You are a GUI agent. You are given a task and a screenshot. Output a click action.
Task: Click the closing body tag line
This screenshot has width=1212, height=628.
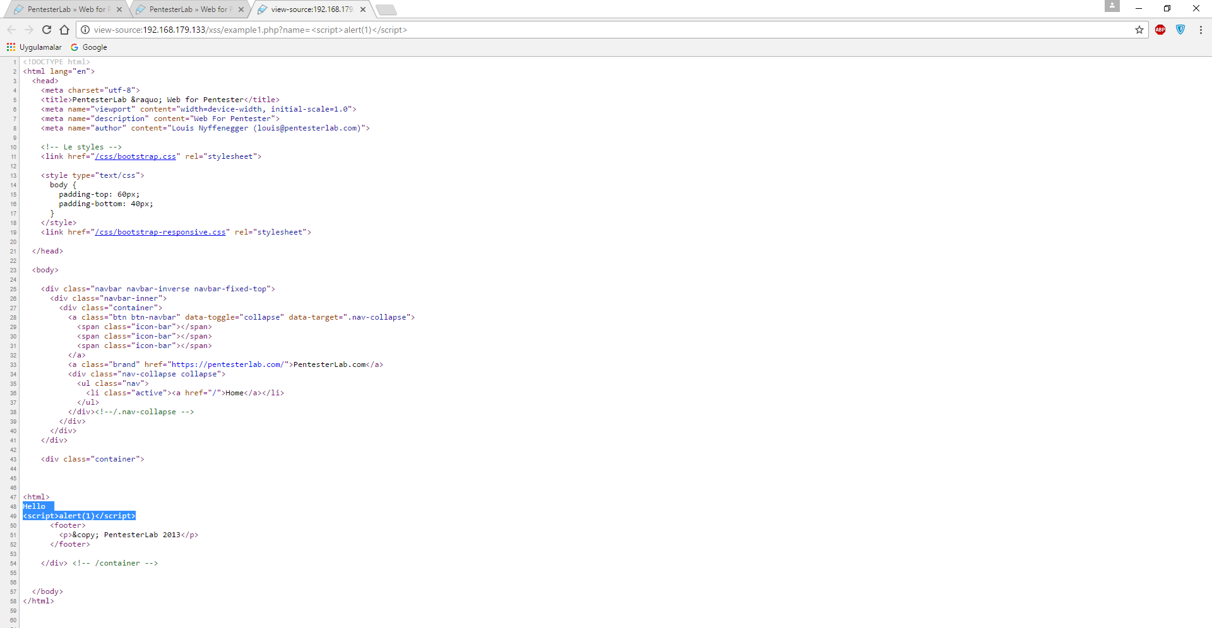[48, 591]
